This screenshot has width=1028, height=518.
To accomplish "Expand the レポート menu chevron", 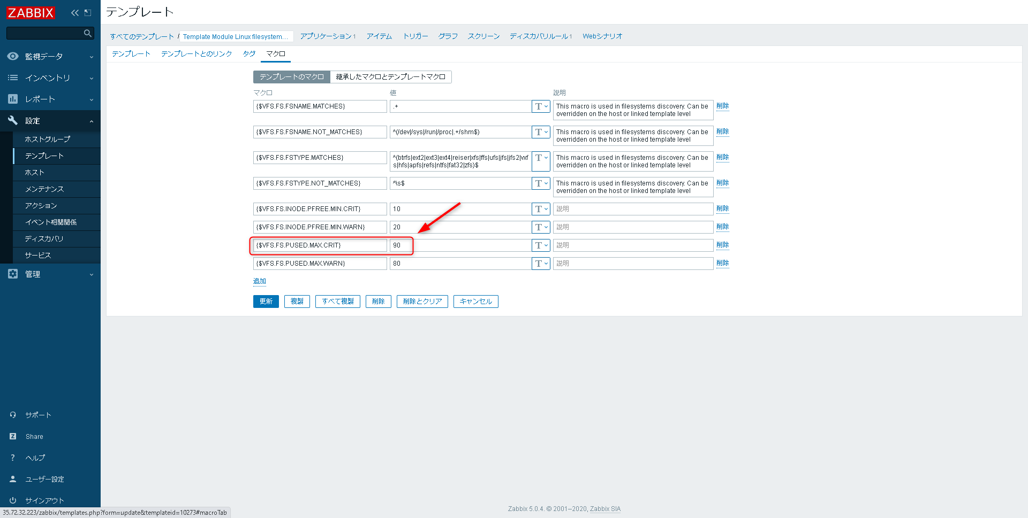I will [x=92, y=99].
